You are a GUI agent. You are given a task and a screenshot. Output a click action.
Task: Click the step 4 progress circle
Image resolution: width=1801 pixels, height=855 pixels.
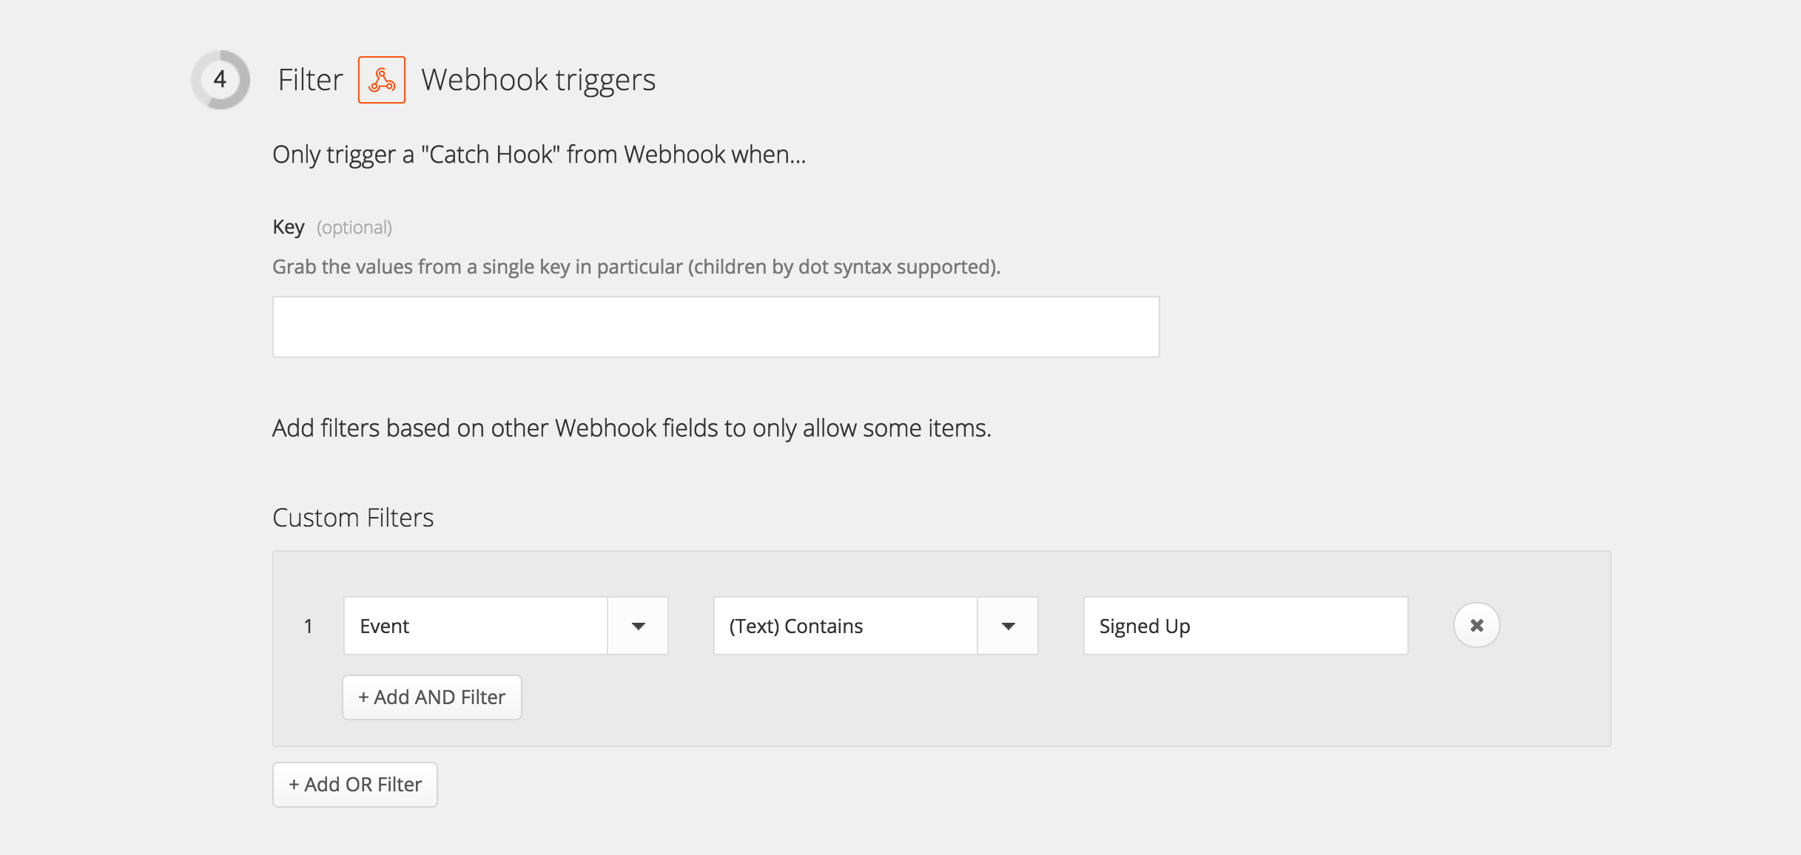[x=221, y=80]
